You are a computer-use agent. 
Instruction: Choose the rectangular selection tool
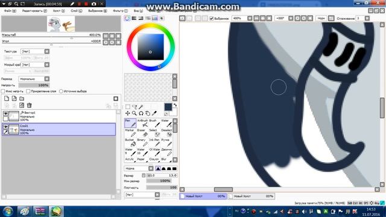(x=128, y=107)
